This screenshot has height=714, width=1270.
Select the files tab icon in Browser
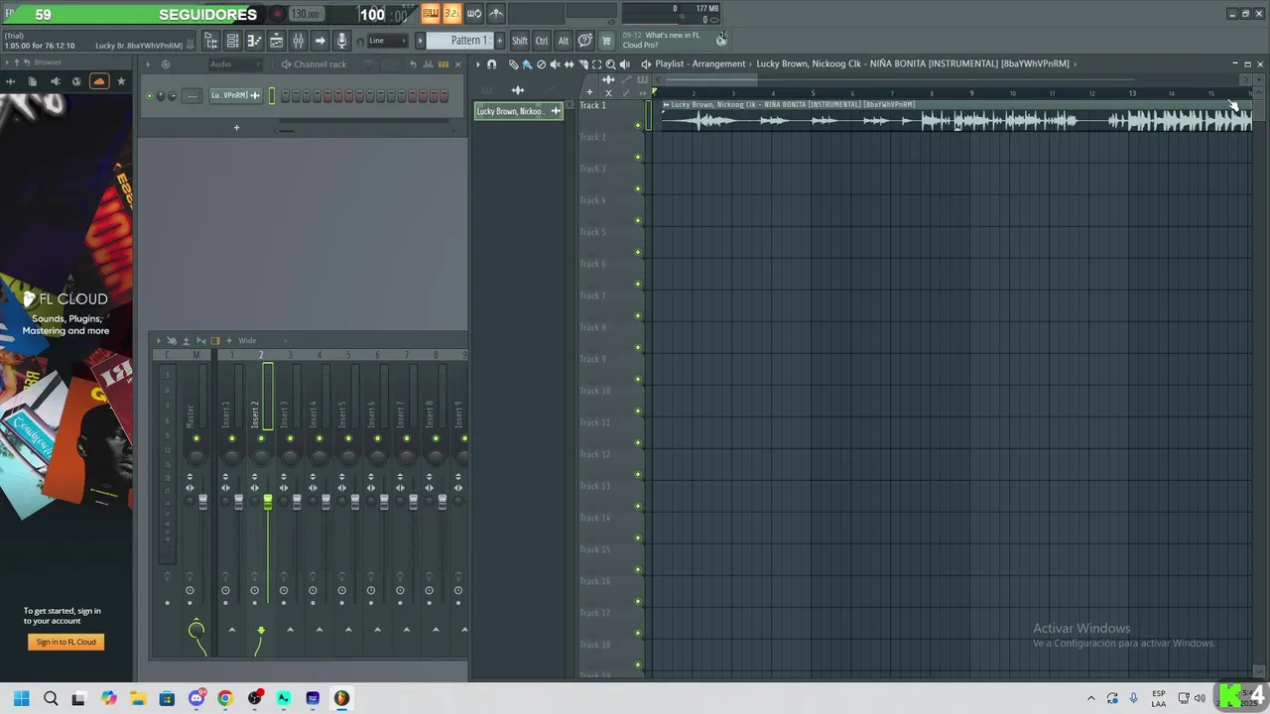coord(33,81)
